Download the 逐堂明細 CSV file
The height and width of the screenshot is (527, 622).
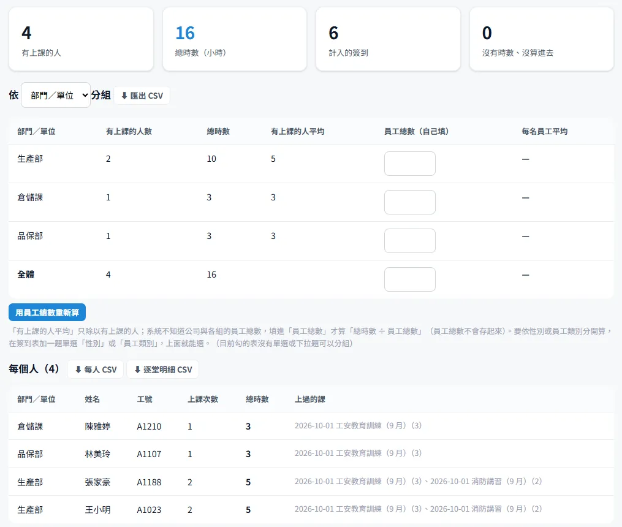[162, 370]
